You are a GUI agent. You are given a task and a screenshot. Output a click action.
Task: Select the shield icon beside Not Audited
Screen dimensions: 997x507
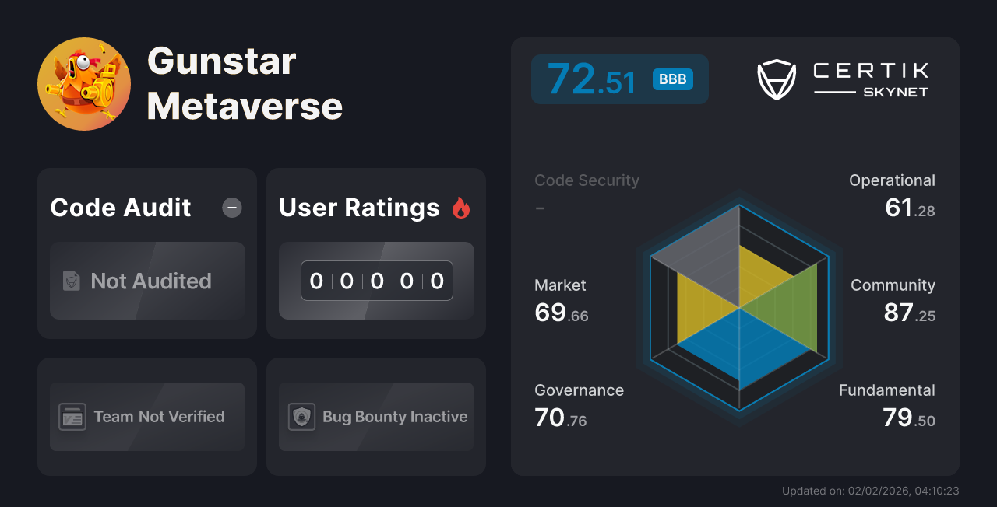(x=72, y=281)
